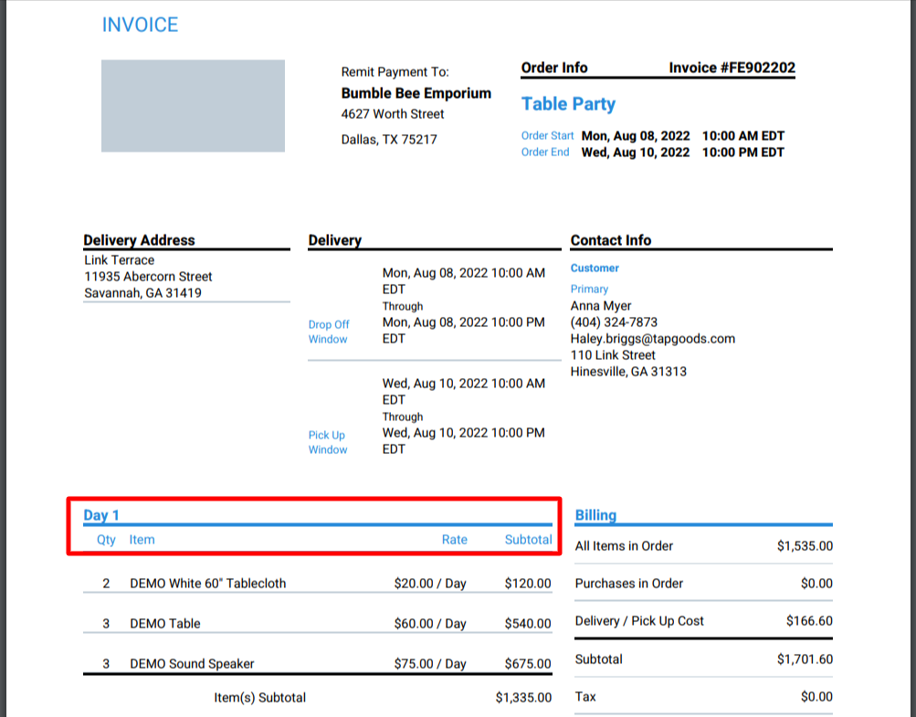
Task: Click the 'Tax' billing label
Action: [x=585, y=697]
